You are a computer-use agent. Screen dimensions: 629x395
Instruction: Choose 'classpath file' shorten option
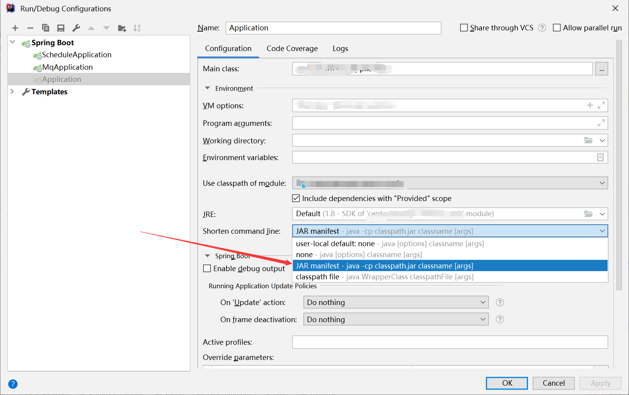(450, 277)
